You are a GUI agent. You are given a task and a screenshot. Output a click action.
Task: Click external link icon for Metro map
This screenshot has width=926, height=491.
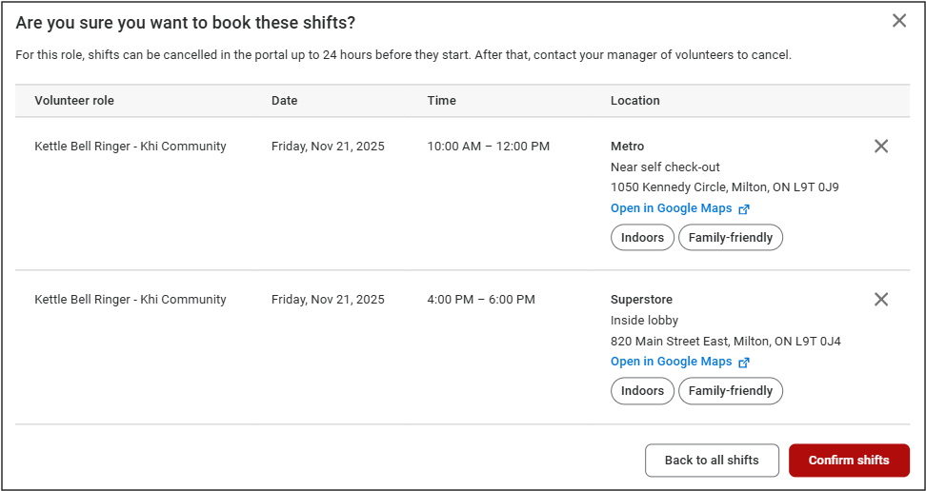(x=744, y=209)
